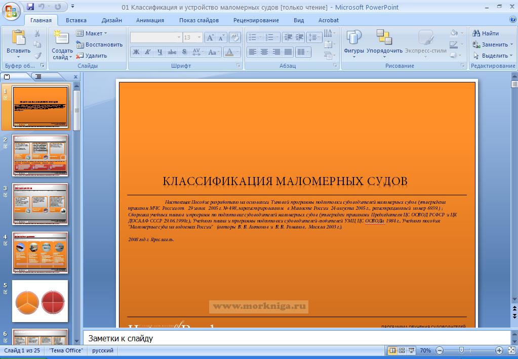Start slideshow from status bar icon

(x=411, y=350)
